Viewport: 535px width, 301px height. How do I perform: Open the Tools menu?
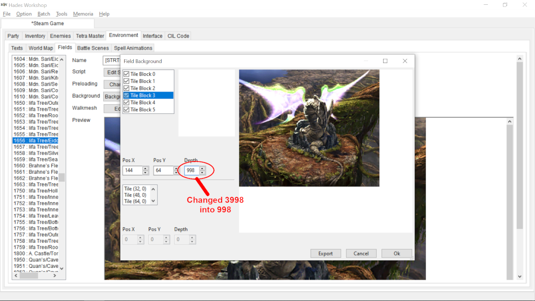pos(62,14)
